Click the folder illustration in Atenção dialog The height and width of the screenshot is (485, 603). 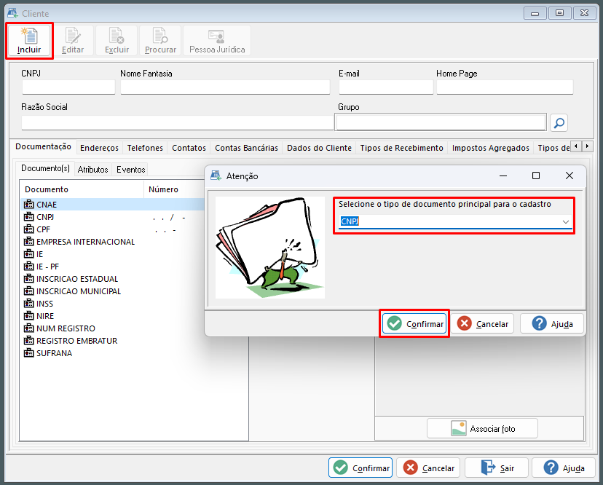click(270, 248)
